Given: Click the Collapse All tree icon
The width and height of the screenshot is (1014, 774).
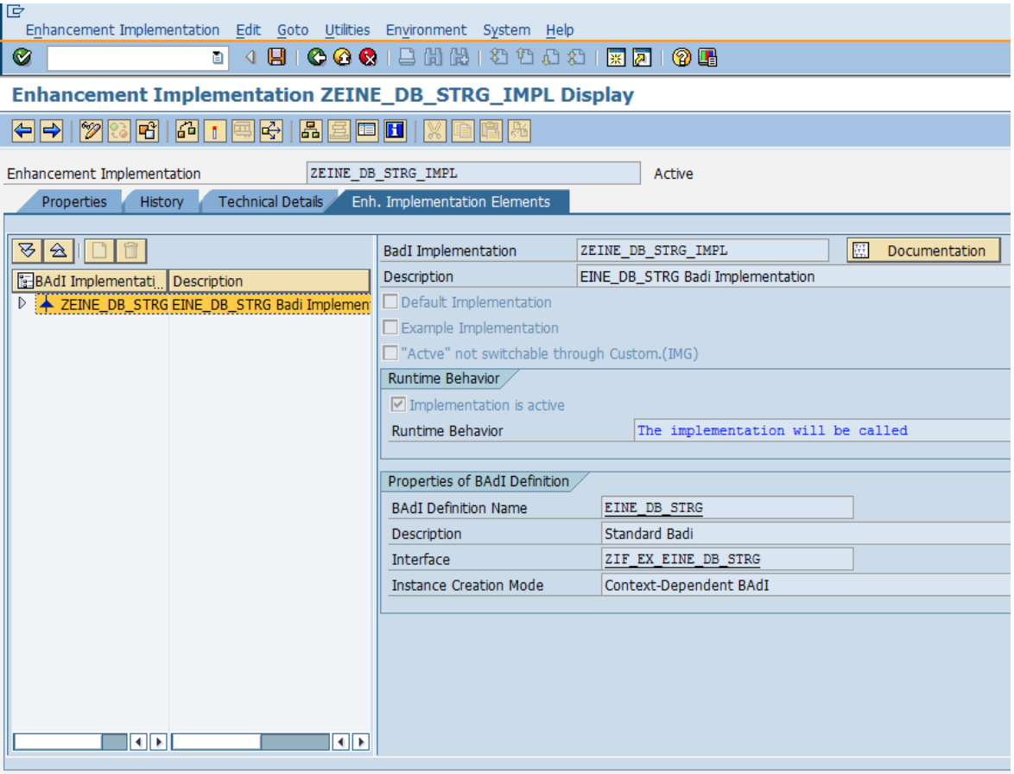Looking at the screenshot, I should (x=58, y=251).
